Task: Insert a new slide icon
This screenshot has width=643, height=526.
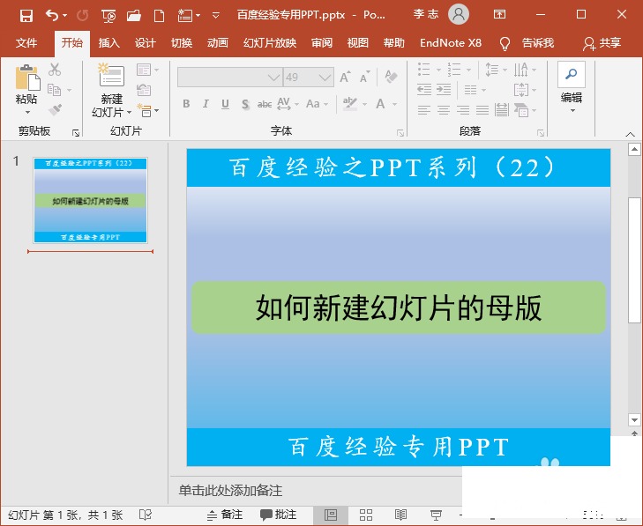Action: [111, 75]
